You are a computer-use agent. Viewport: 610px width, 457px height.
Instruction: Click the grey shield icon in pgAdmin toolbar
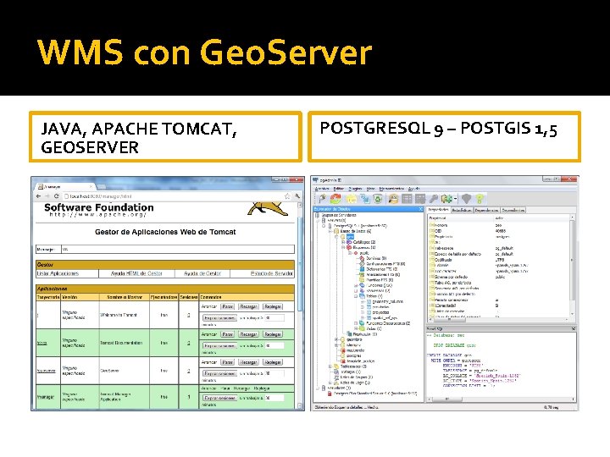[466, 199]
